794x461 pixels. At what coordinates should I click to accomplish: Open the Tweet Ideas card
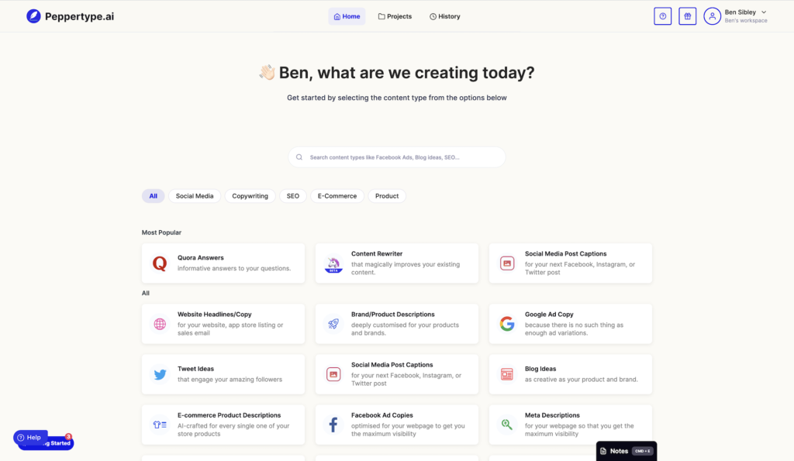tap(223, 374)
